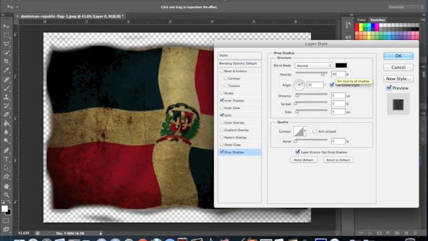Select the Brush tool
Screen dimensions: 428x241
(x=6, y=88)
